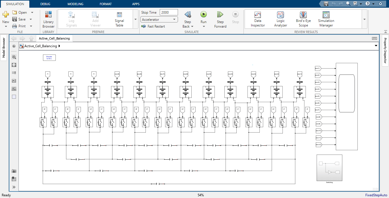
Task: Click Fit to View tool
Action: click(14, 65)
